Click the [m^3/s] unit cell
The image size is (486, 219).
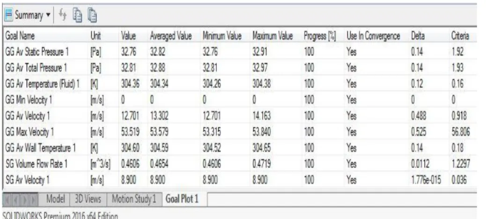point(101,164)
